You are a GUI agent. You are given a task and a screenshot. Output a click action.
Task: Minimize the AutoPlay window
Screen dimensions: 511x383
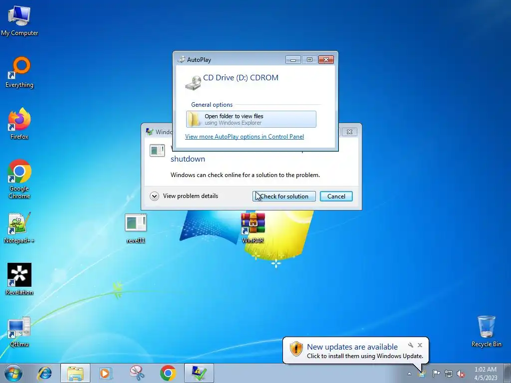[x=293, y=60]
